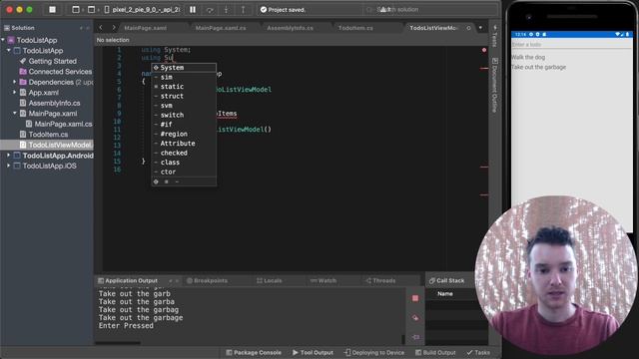Collapse the TodoListApp solution node

tap(3, 40)
